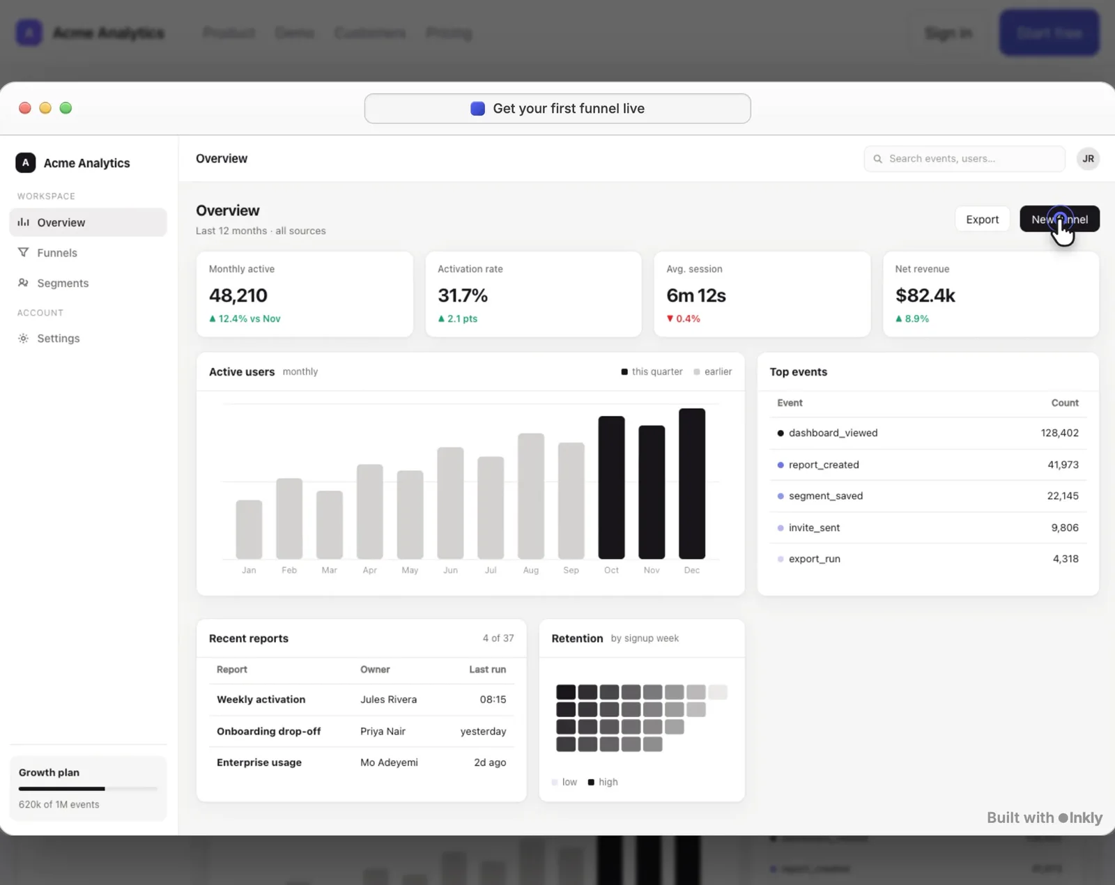Open the Onboarding drop-off report
This screenshot has width=1115, height=885.
tap(362, 731)
